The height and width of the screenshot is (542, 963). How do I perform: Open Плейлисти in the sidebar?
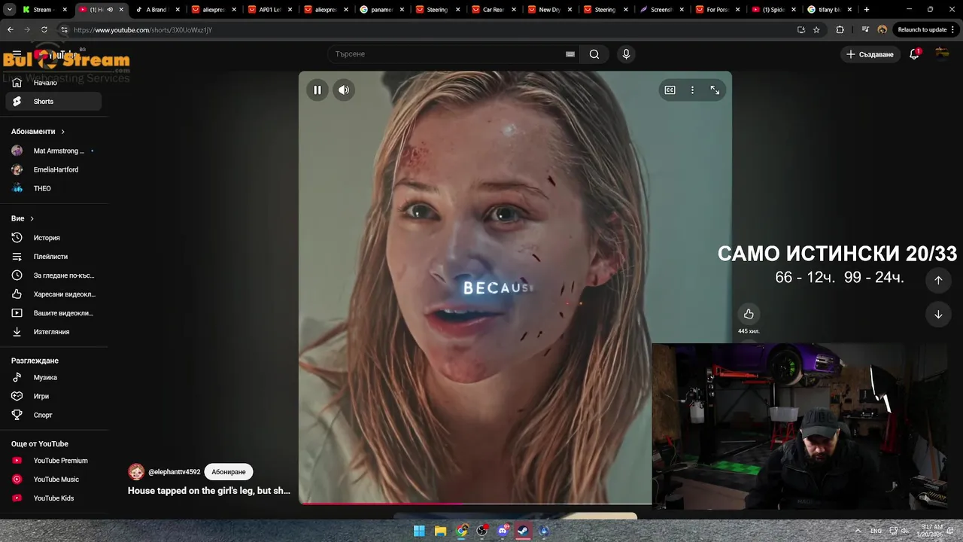[53, 257]
